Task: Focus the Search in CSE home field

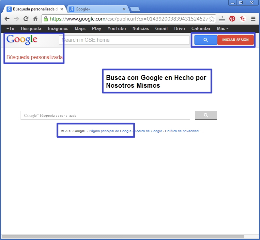Action: point(124,40)
